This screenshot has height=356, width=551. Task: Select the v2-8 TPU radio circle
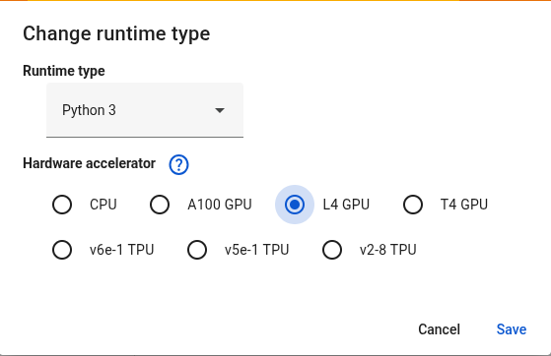pyautogui.click(x=332, y=250)
